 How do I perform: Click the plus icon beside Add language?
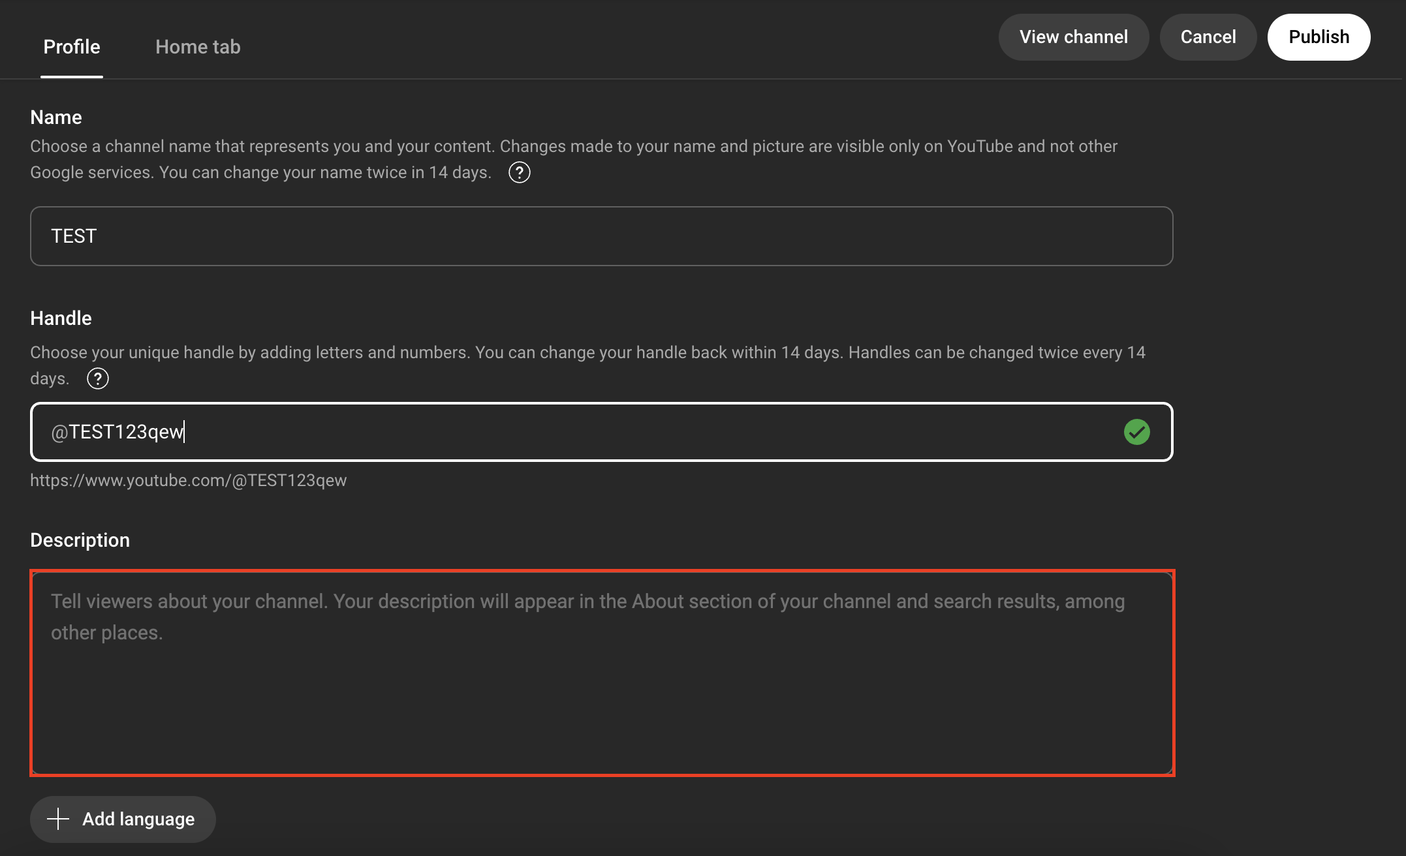click(x=58, y=819)
